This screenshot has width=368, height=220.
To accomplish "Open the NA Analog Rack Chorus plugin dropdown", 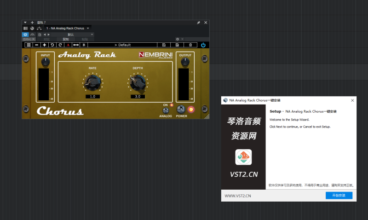I will (x=88, y=29).
